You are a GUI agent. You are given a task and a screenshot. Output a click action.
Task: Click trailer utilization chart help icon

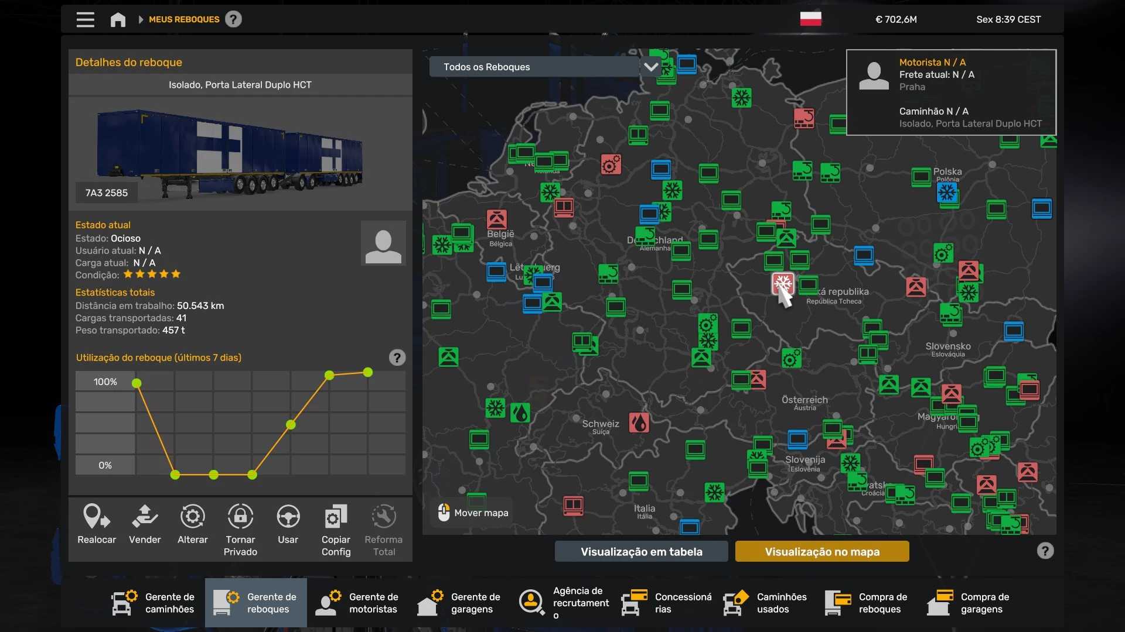click(397, 358)
